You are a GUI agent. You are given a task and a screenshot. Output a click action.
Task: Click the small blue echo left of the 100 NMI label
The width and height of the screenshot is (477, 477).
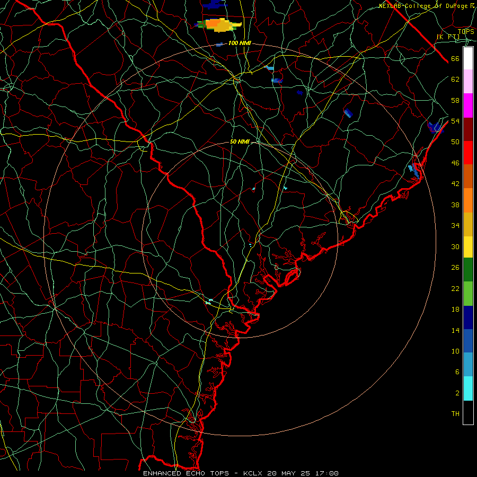219,45
